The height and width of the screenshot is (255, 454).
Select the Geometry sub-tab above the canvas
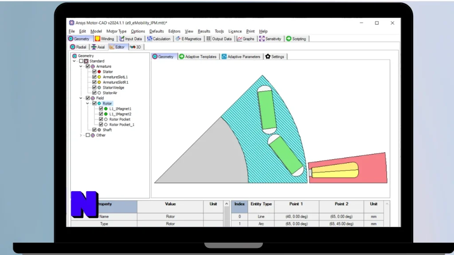[x=163, y=57]
